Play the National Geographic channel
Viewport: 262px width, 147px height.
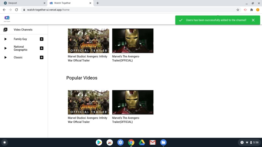tap(5, 48)
